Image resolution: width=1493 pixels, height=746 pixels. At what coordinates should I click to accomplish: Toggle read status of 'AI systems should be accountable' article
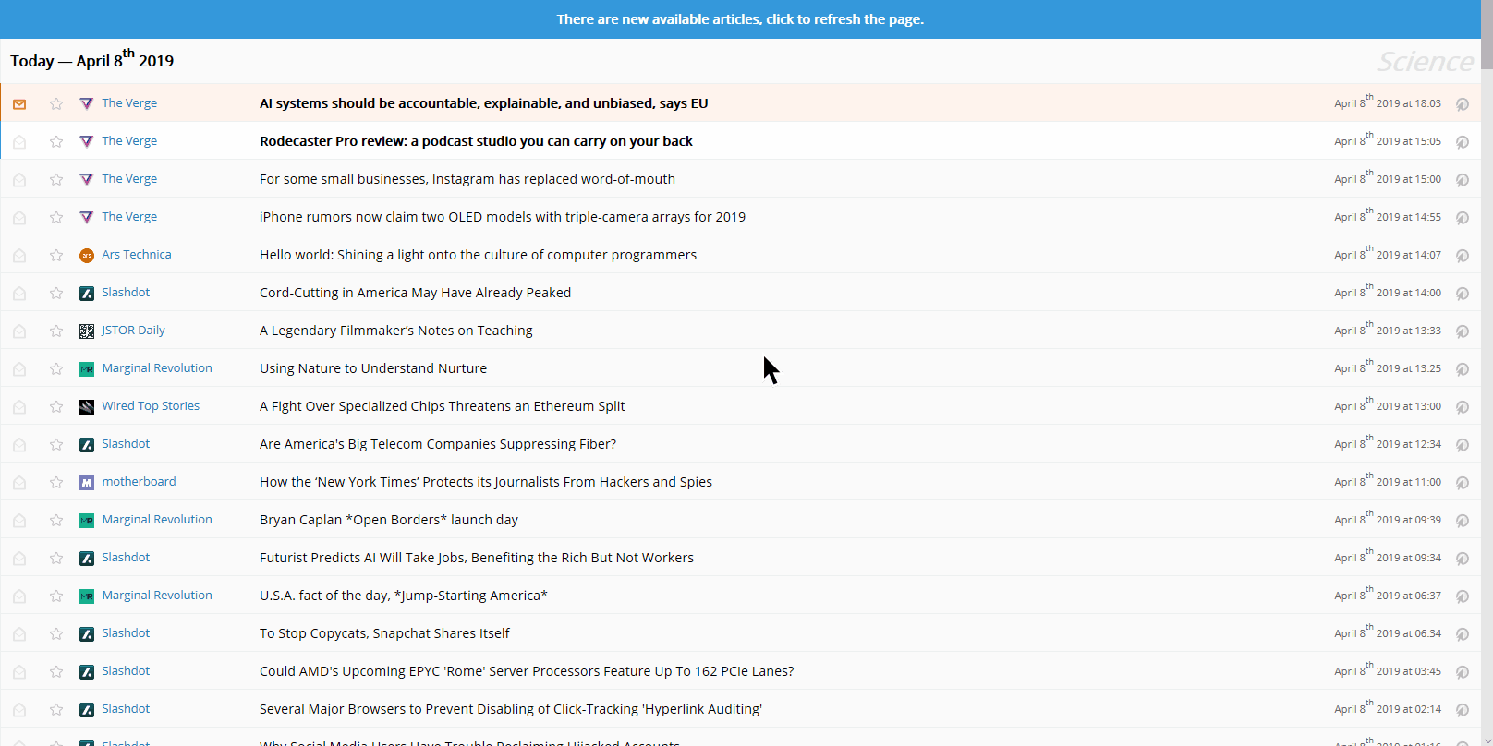coord(19,104)
